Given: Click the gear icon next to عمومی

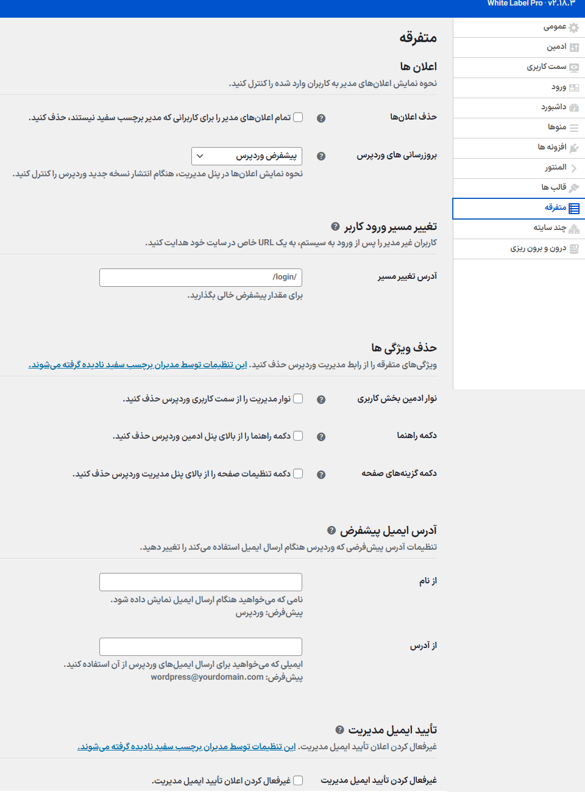Looking at the screenshot, I should coord(573,27).
